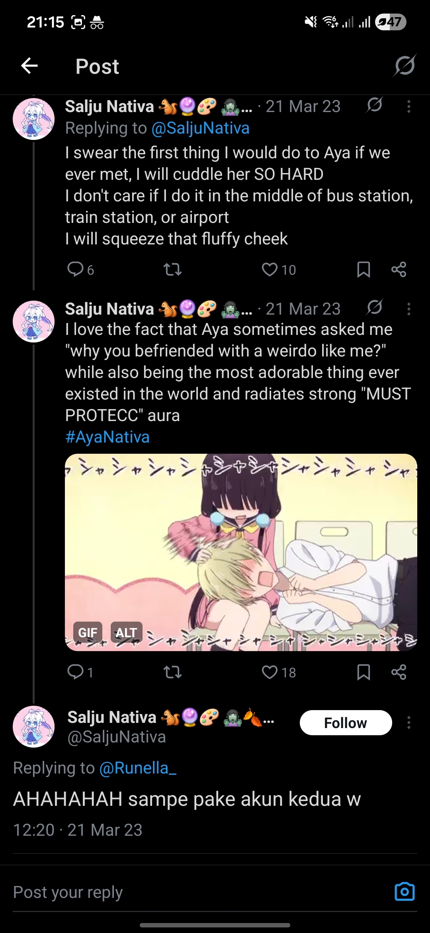Open the @Runella_ mention link
The width and height of the screenshot is (430, 933).
[x=138, y=768]
